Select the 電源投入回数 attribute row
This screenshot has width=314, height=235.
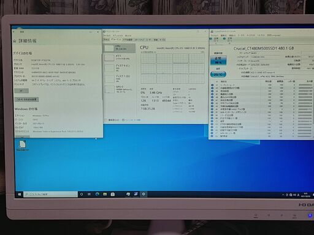pyautogui.click(x=261, y=94)
